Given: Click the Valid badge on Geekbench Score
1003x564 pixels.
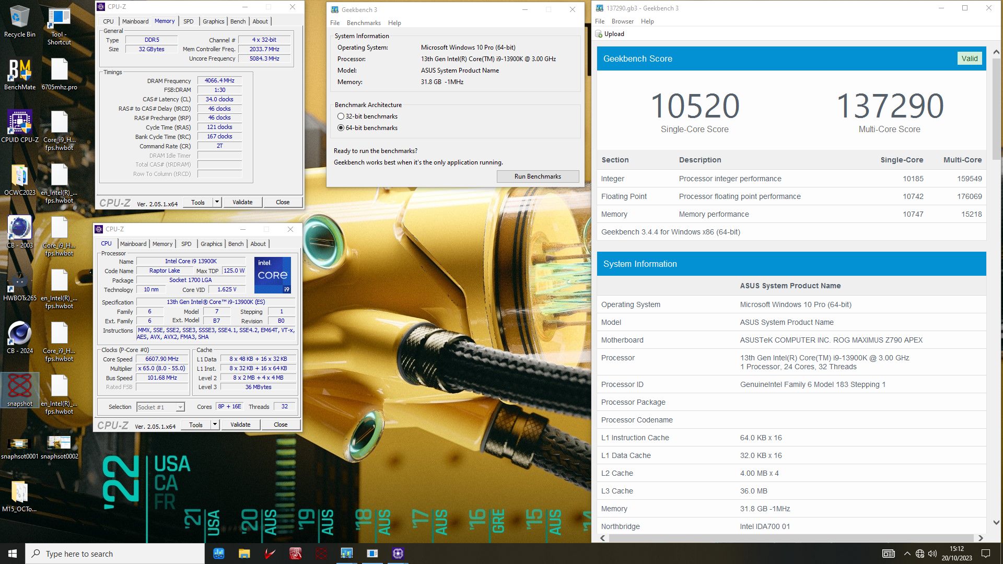Looking at the screenshot, I should [969, 58].
